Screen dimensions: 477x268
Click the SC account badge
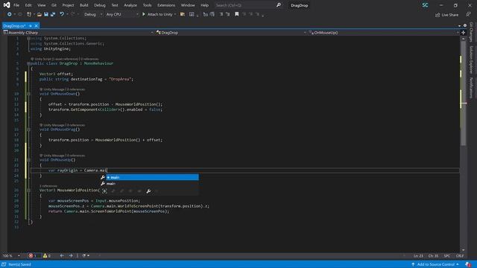425,5
